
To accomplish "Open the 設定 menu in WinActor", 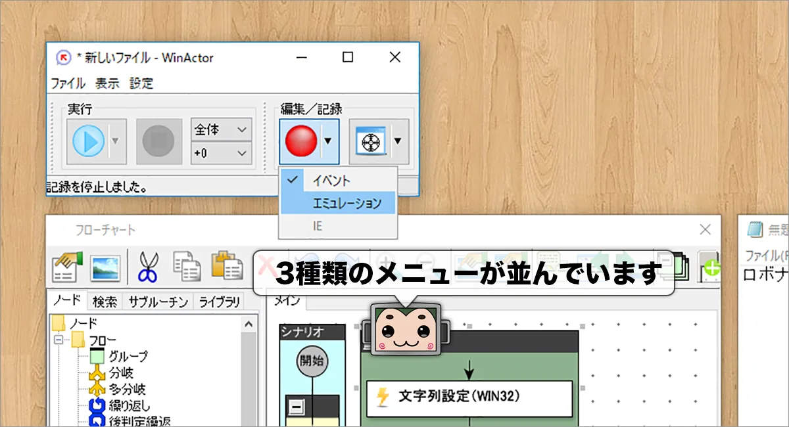I will 141,83.
